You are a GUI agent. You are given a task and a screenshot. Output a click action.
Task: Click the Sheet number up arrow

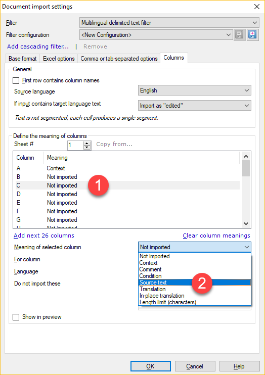pyautogui.click(x=87, y=143)
